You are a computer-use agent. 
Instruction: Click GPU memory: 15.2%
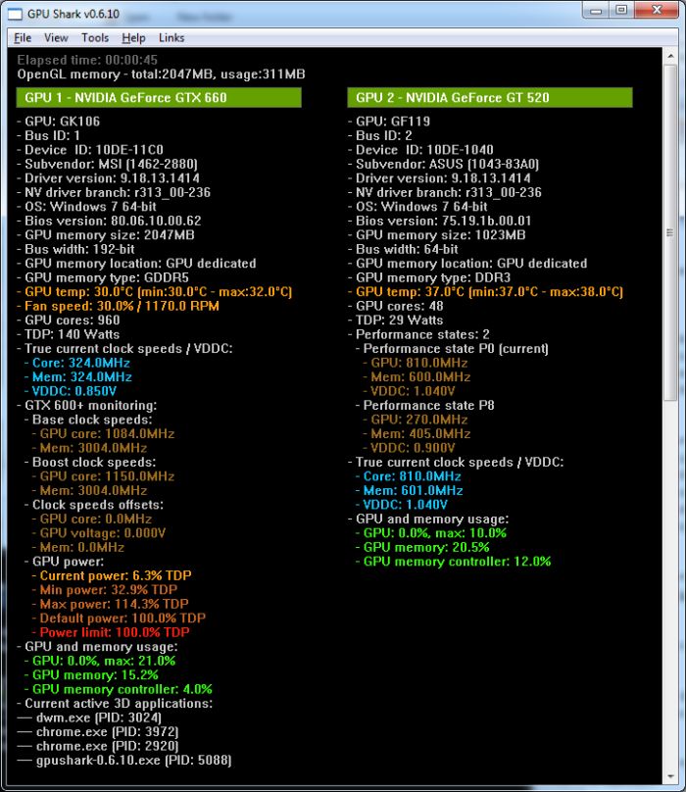click(91, 674)
